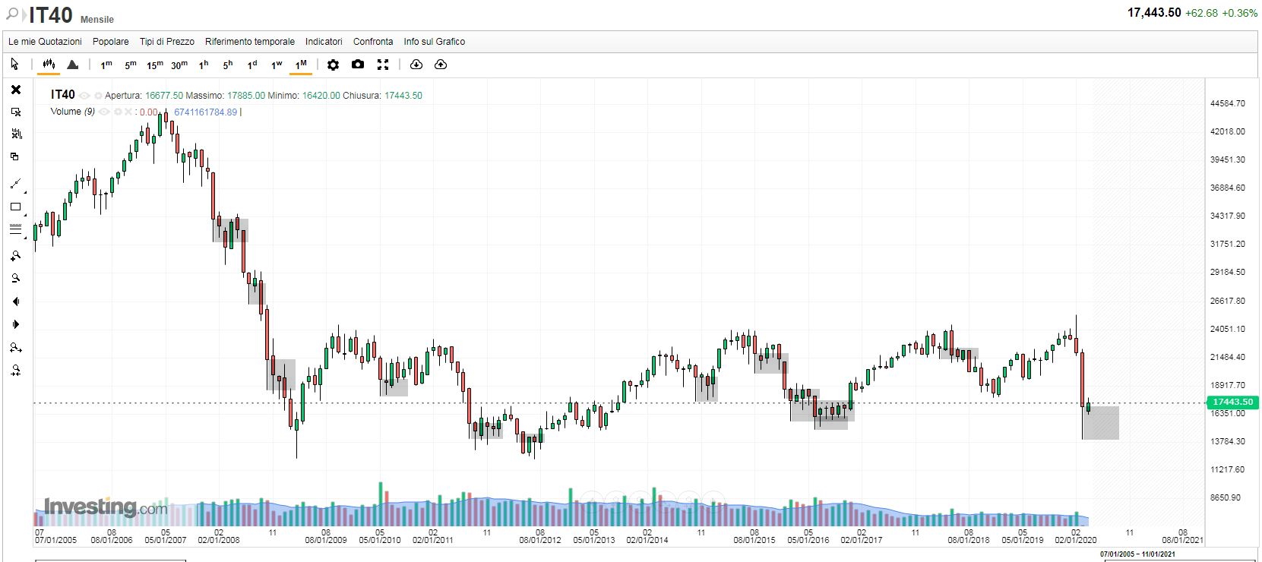Remove the Volume indicator with X
This screenshot has height=562, width=1262.
(128, 112)
